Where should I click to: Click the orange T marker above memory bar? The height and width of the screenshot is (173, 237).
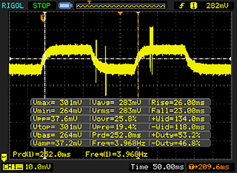(x=89, y=2)
